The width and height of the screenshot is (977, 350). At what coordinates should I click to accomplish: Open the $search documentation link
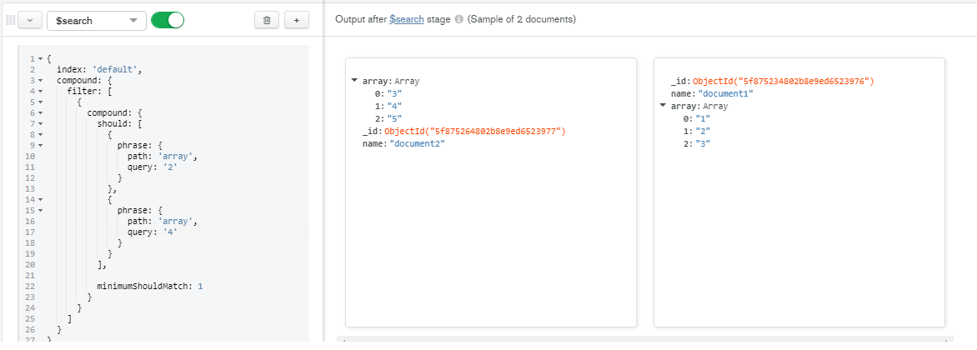[x=406, y=19]
